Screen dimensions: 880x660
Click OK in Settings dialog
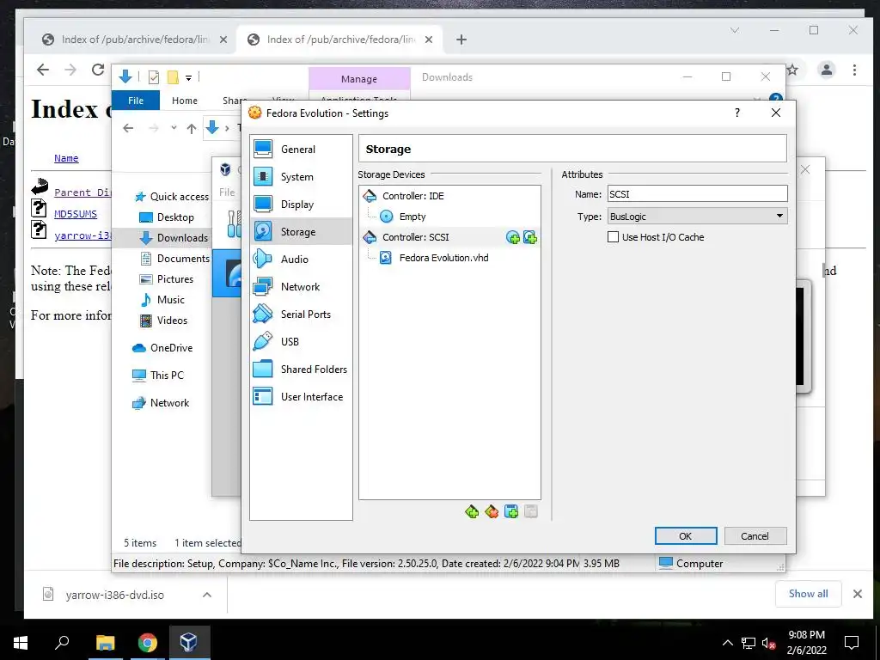pyautogui.click(x=686, y=536)
